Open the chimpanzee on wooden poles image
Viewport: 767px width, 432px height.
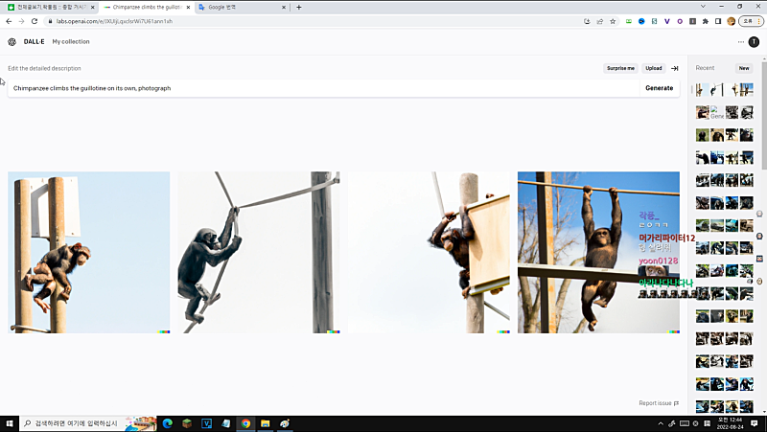pos(88,252)
